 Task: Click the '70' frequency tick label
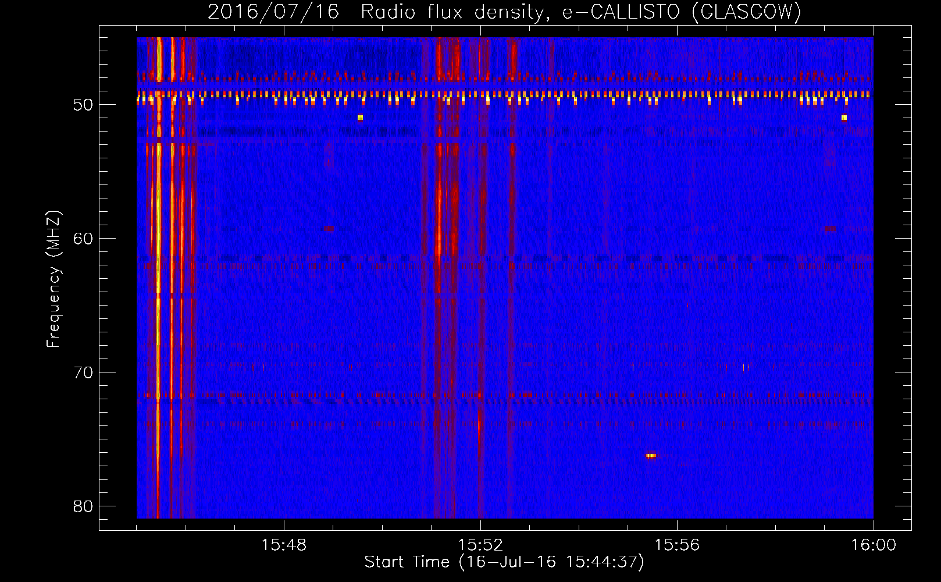click(83, 372)
